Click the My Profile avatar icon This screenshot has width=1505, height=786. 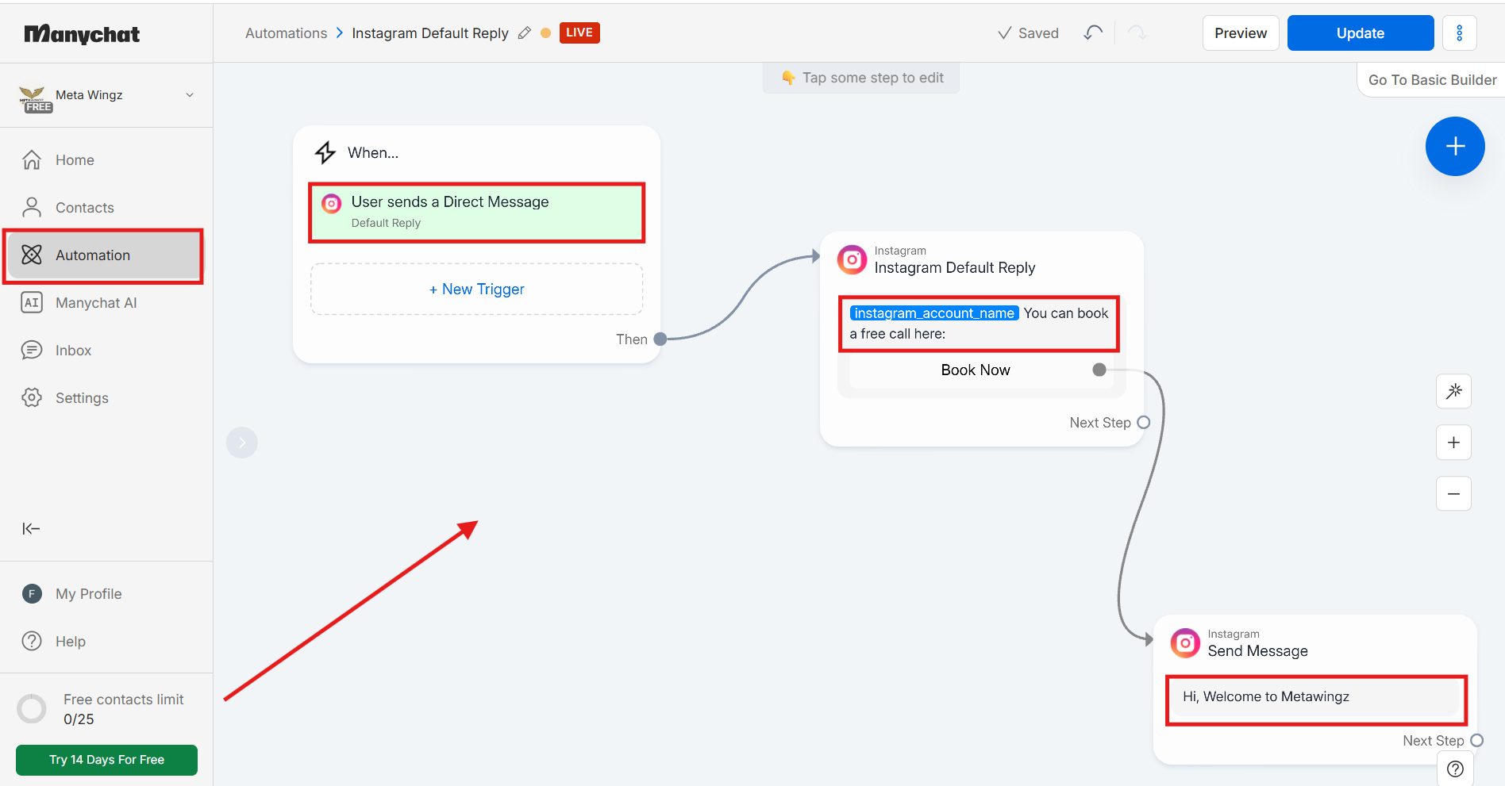click(x=32, y=593)
